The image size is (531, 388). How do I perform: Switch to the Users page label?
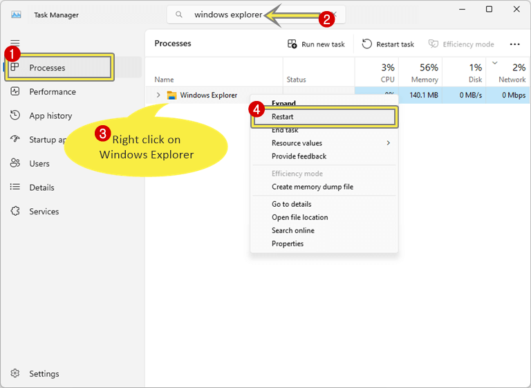tap(39, 164)
